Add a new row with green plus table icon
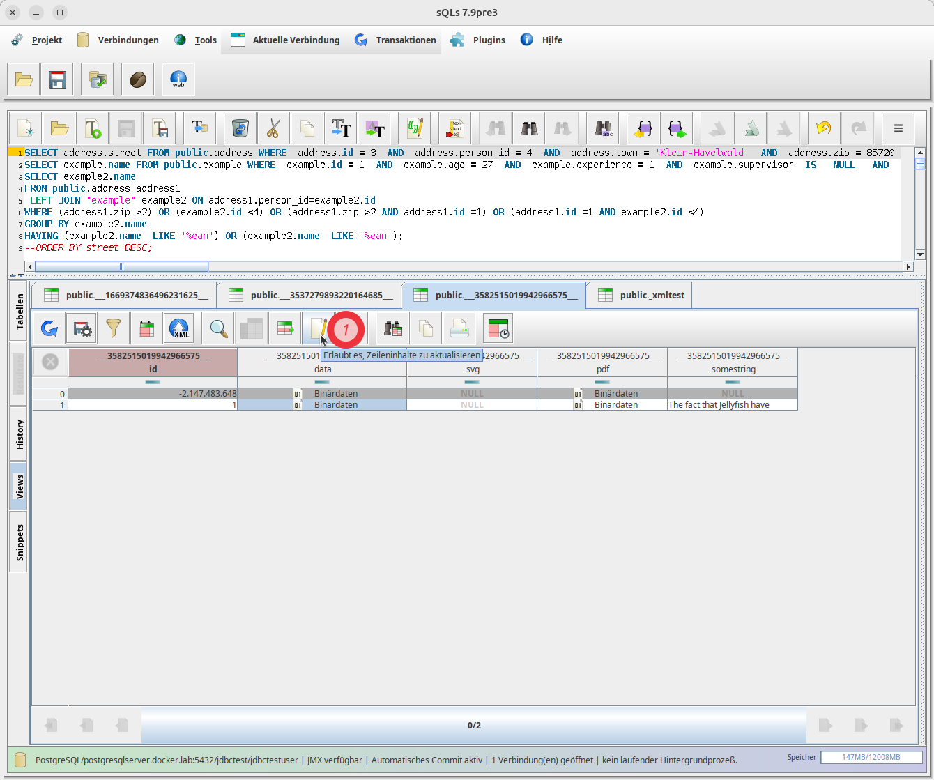 click(285, 328)
